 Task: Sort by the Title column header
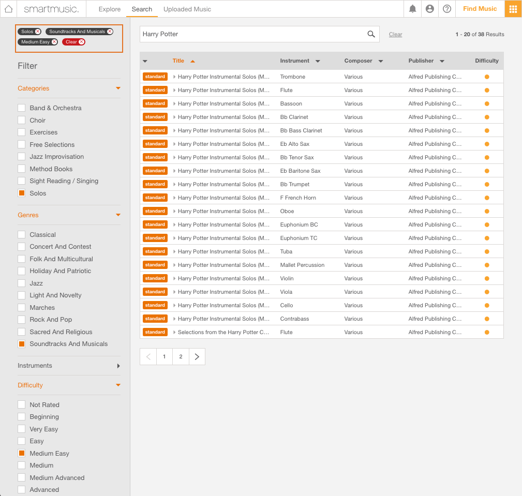[178, 61]
